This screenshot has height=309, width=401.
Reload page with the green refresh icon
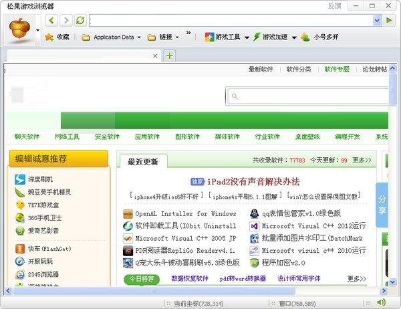[x=80, y=20]
